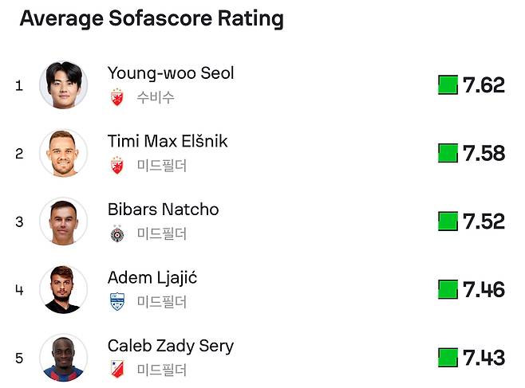The image size is (525, 388).
Task: Open the Caleb Zady Sery name link
Action: pyautogui.click(x=171, y=346)
